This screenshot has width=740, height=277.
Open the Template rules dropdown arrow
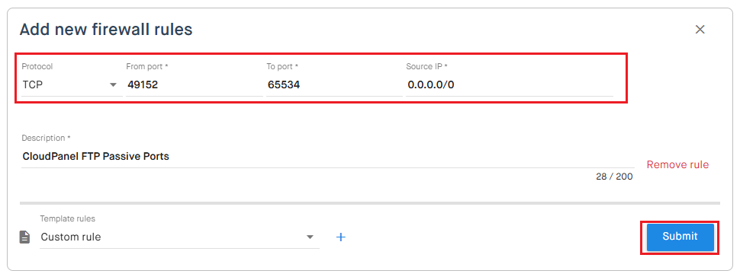point(310,237)
